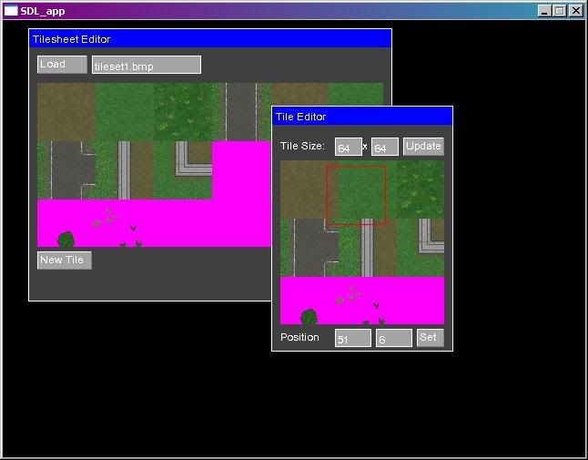Viewport: 588px width, 460px height.
Task: Maximize the SDL_app window
Action: tap(560, 11)
